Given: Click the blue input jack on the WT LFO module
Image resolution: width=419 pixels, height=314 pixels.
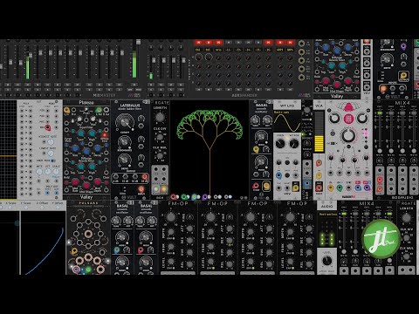Looking at the screenshot, I should coord(278,175).
